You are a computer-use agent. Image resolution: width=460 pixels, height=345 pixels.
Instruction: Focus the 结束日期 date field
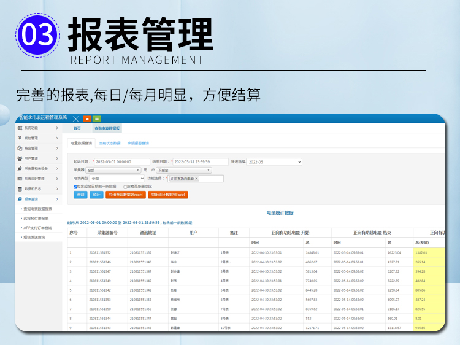coord(201,162)
